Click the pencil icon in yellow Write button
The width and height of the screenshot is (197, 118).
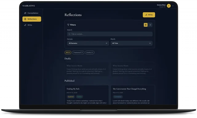pyautogui.click(x=146, y=15)
